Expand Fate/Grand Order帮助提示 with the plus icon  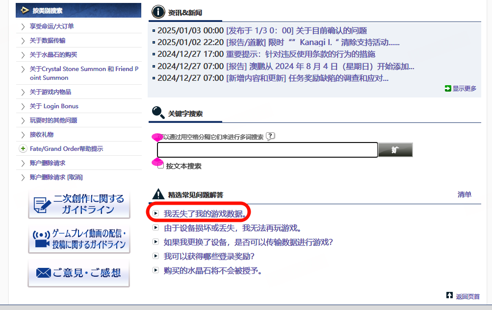coord(23,149)
